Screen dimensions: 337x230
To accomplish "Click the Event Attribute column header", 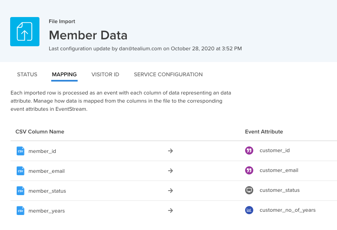I will [264, 132].
